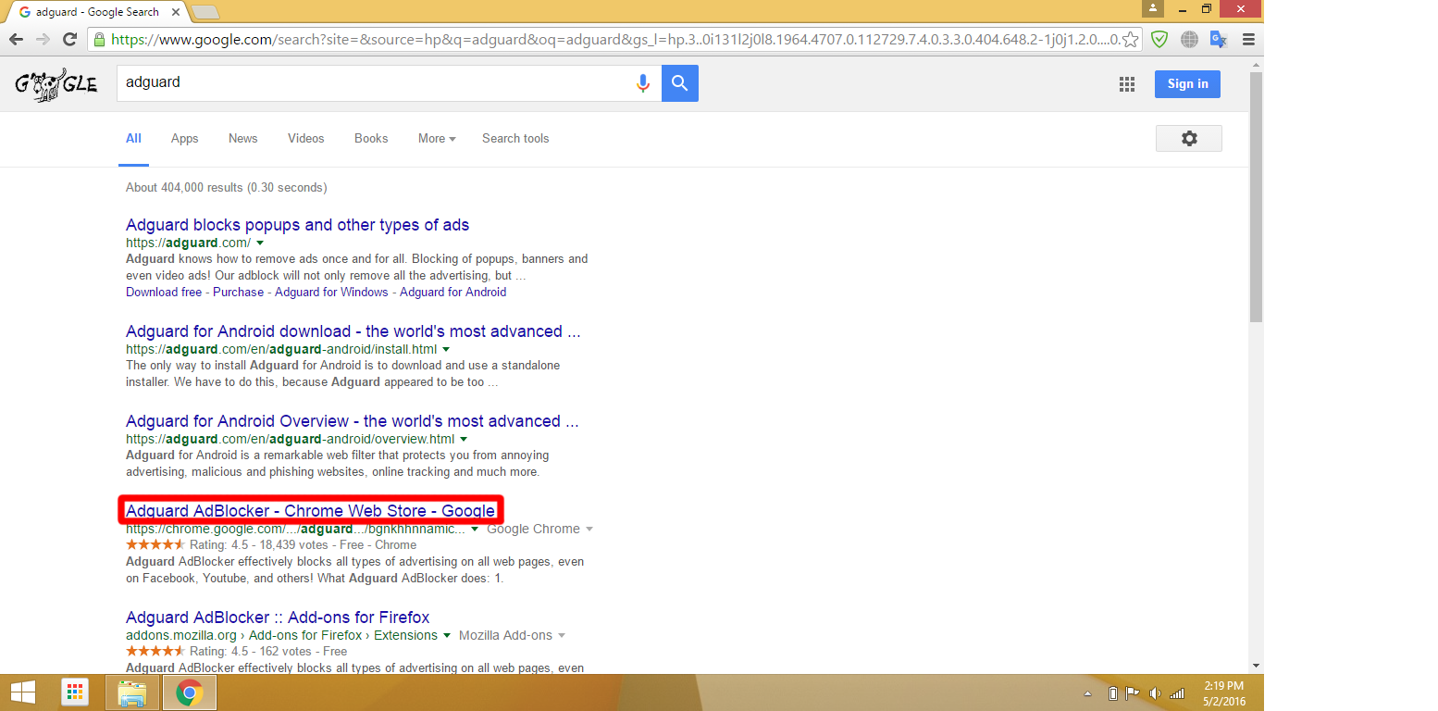Open 'Adguard for Android download' result

pos(353,331)
